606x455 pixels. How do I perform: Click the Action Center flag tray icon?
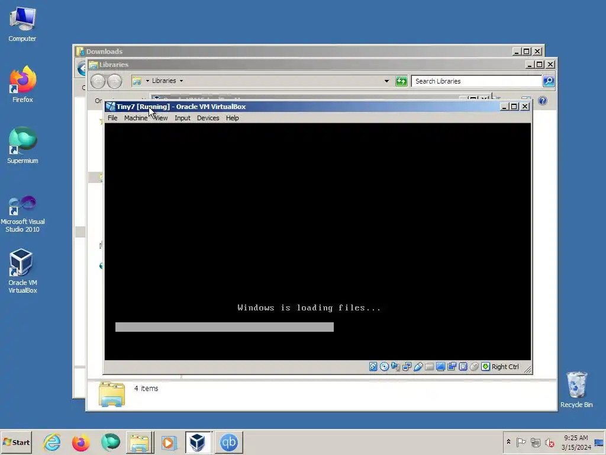click(521, 442)
